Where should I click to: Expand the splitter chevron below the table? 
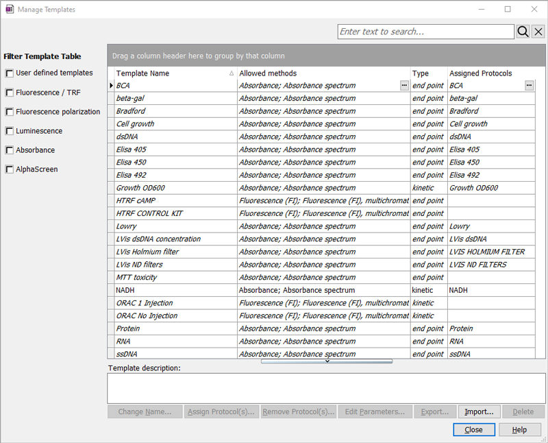coord(327,361)
